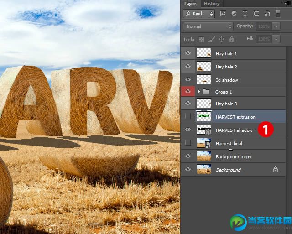Select the HARVEST extrusion layer name

[x=235, y=117]
